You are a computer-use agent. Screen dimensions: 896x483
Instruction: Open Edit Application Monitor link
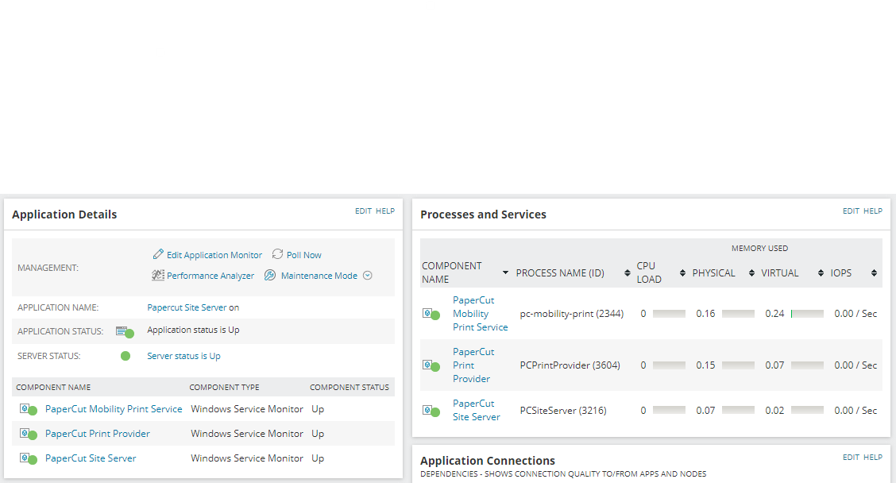click(214, 255)
